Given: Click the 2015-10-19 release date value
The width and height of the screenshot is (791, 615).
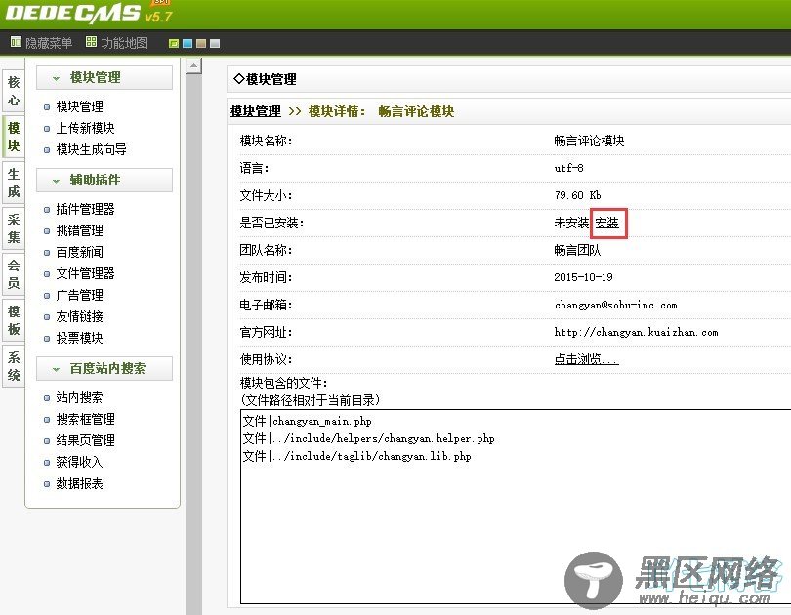Looking at the screenshot, I should click(583, 277).
